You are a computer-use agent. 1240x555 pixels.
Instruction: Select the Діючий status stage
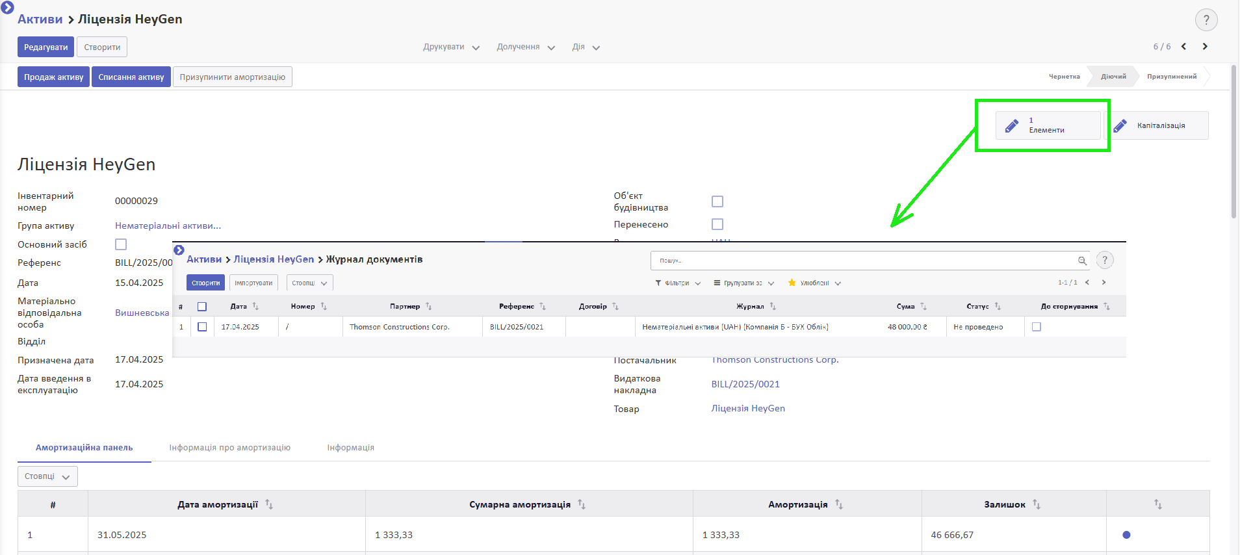1114,77
